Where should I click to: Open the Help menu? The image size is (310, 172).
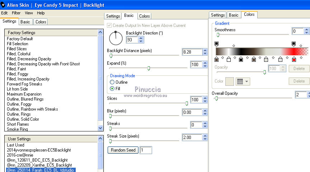41,13
